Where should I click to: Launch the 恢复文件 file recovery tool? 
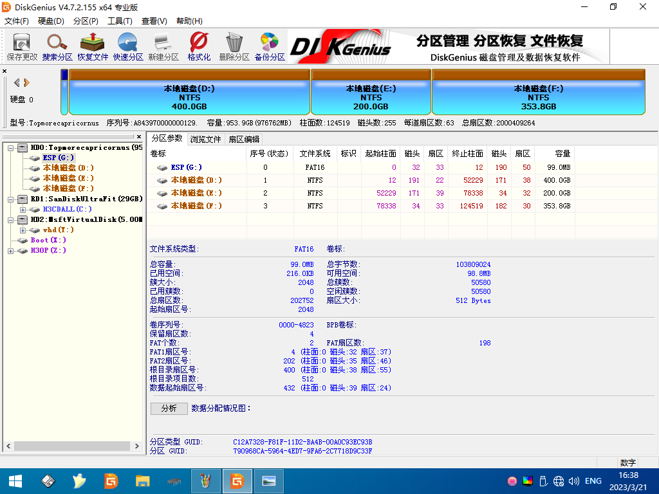(93, 46)
